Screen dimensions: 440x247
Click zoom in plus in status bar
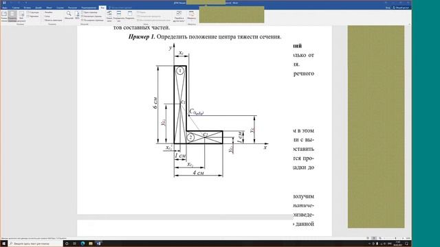[403, 238]
